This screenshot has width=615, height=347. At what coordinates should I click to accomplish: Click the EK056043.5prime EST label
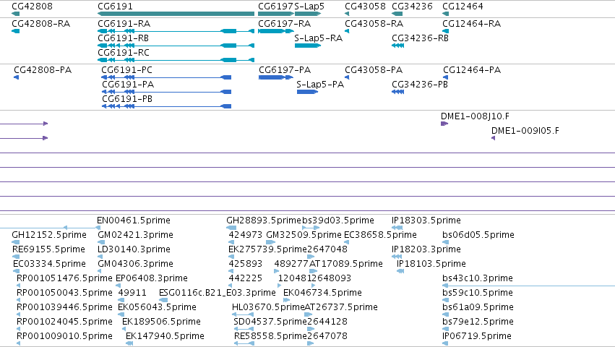(x=157, y=307)
